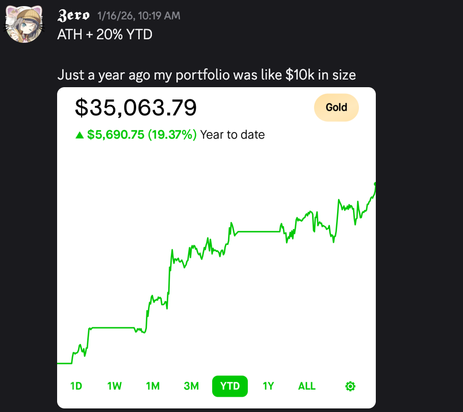
Task: Click the 1/16/26 10:19 AM timestamp
Action: 139,16
